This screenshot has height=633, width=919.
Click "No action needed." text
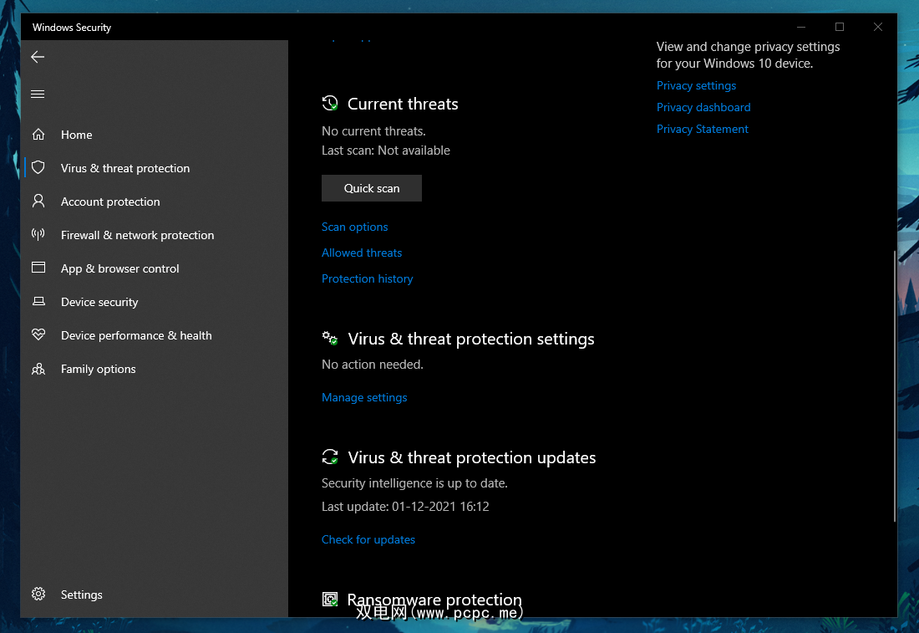click(x=372, y=365)
